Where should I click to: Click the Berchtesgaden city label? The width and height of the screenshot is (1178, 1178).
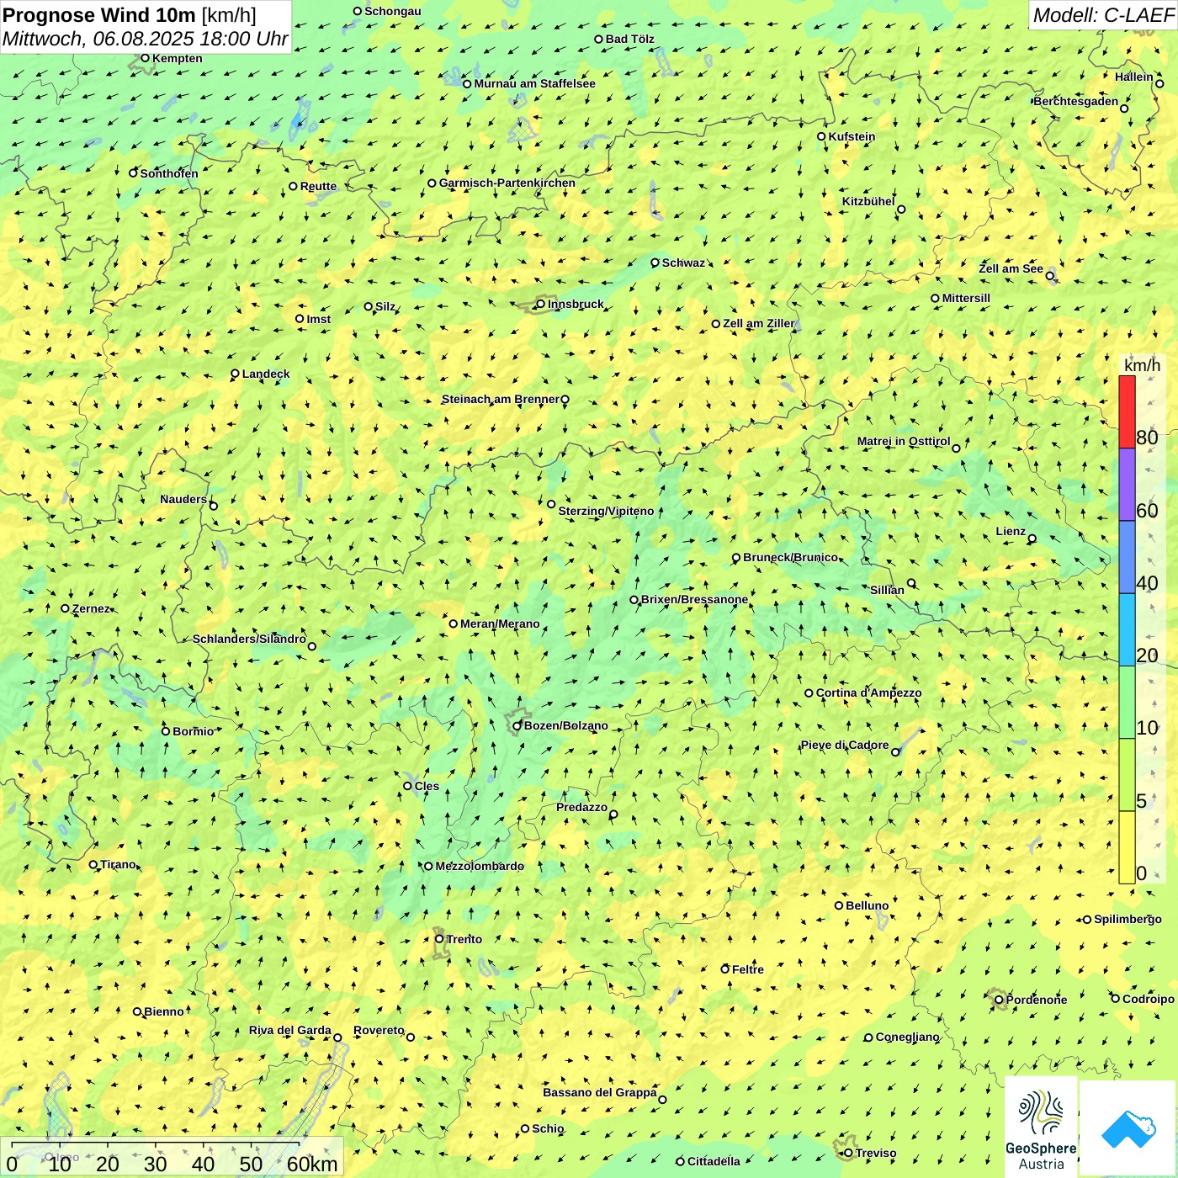click(x=1075, y=101)
